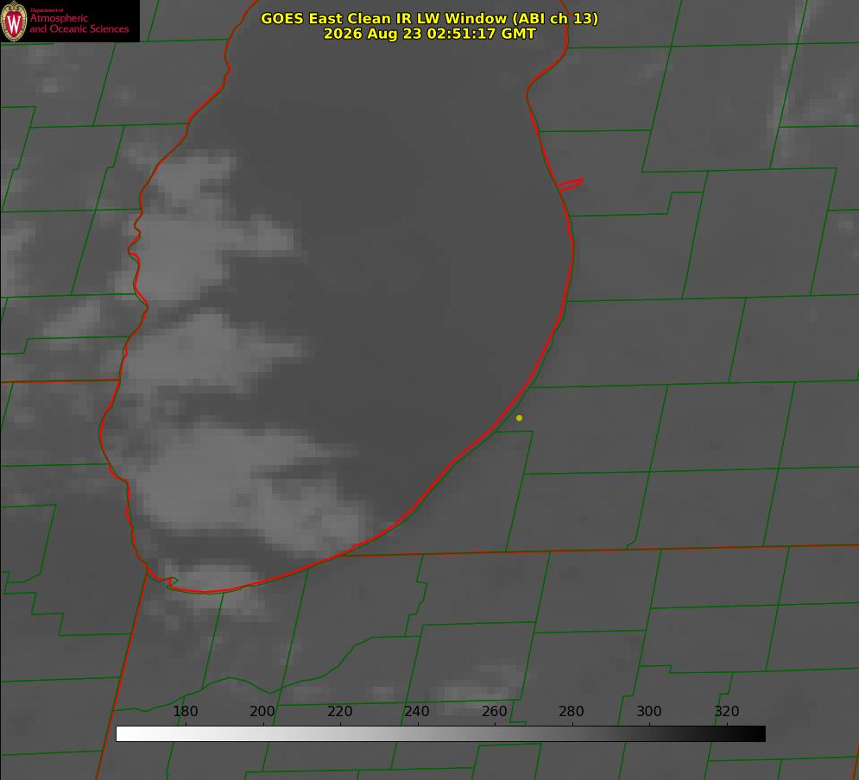Select the small 'Department of' text

(x=47, y=10)
